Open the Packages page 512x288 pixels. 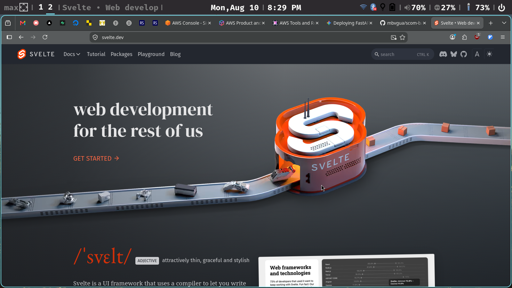click(x=121, y=54)
